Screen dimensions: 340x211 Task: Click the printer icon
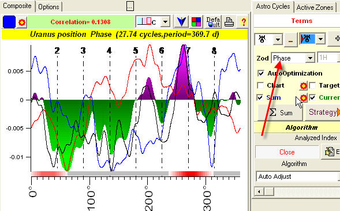click(x=229, y=22)
